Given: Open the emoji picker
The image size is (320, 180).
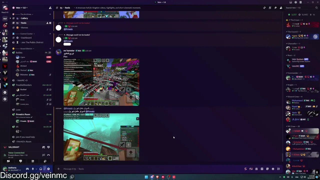Looking at the screenshot, I should point(273,169).
